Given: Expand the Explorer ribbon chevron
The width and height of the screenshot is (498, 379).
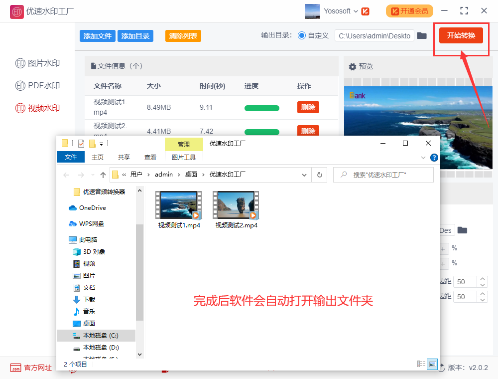Looking at the screenshot, I should click(423, 158).
